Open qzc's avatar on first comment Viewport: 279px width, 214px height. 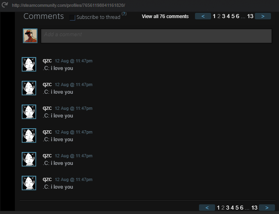pos(29,64)
